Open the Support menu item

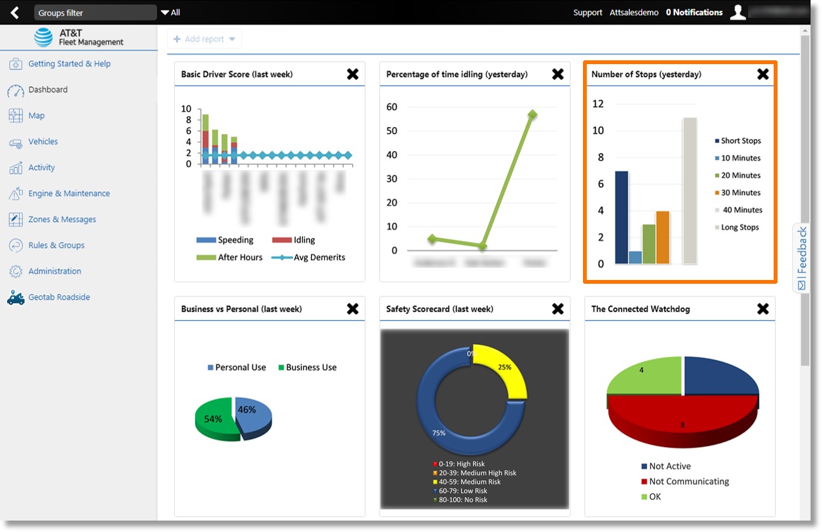coord(587,12)
